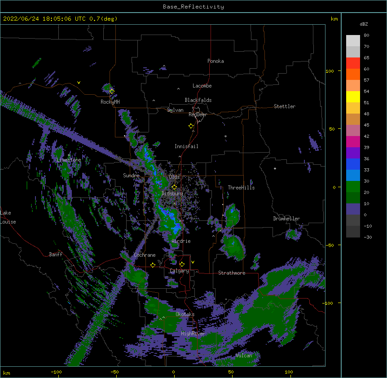Pick the bright green 30 dBZ legend swatch

click(x=353, y=187)
